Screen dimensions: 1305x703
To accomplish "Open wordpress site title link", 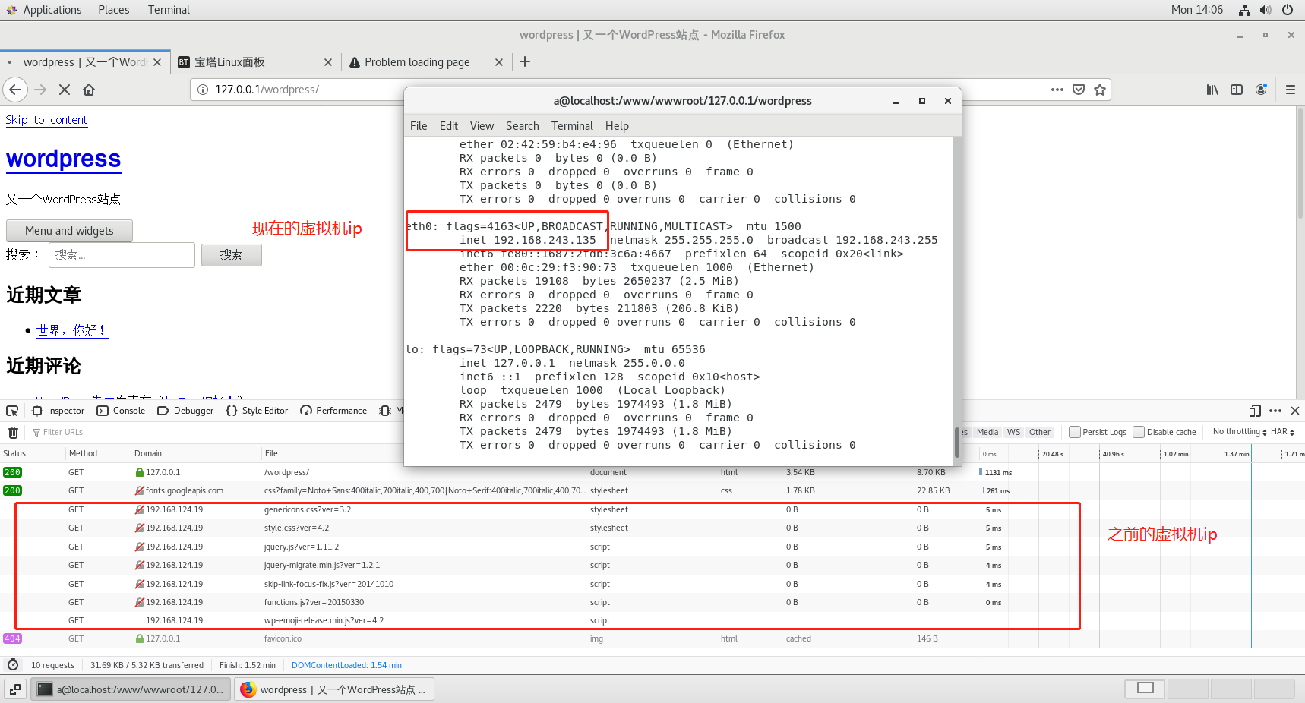I will point(64,159).
